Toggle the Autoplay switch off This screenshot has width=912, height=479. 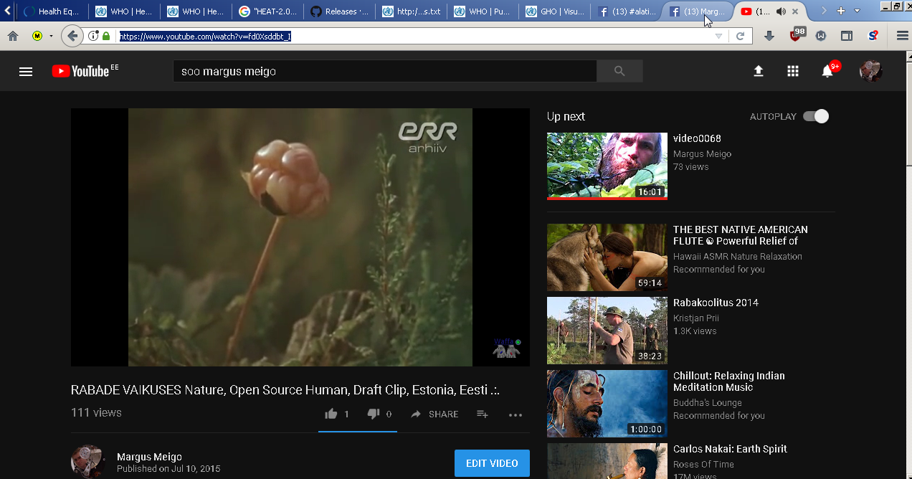(816, 116)
